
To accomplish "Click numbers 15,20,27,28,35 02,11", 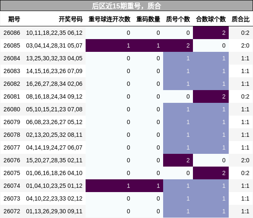I will pyautogui.click(x=54, y=160).
